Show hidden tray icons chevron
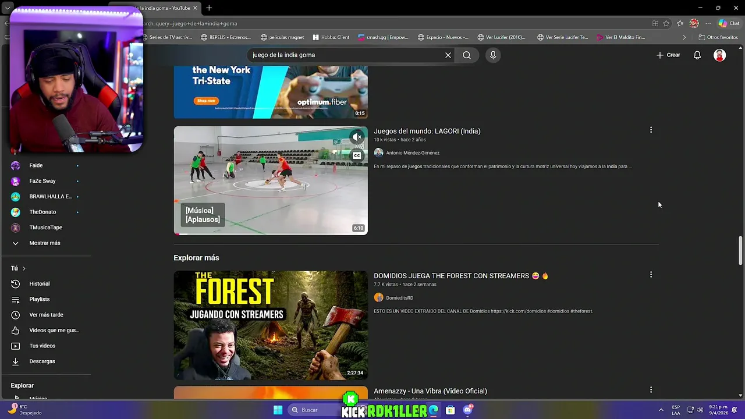The image size is (745, 419). pyautogui.click(x=661, y=410)
